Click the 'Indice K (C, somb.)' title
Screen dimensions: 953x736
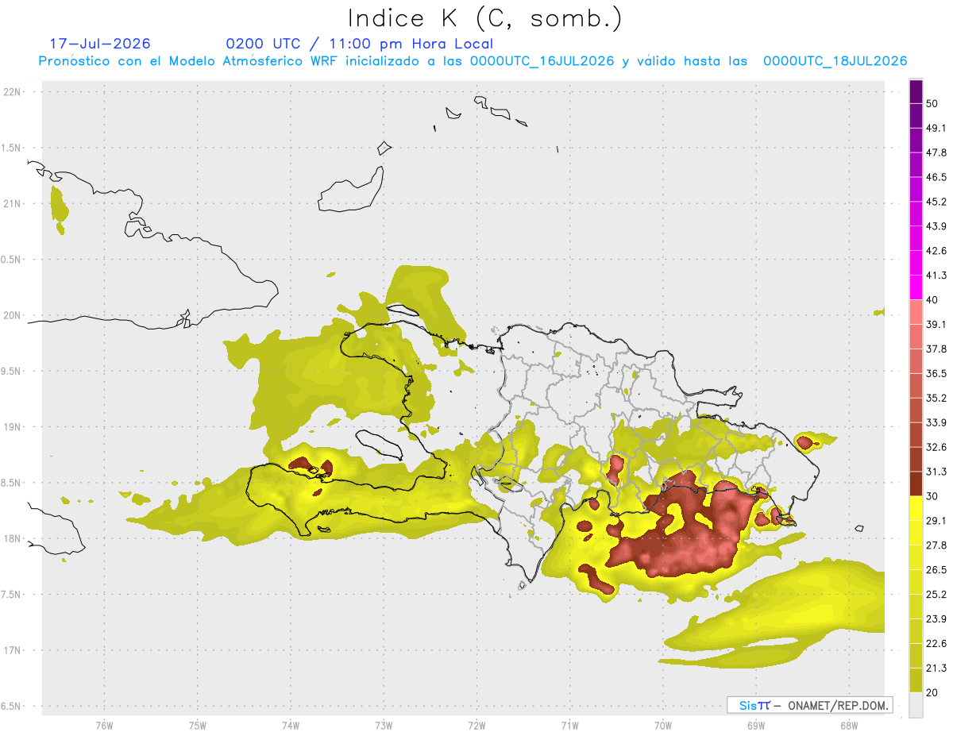tap(485, 18)
